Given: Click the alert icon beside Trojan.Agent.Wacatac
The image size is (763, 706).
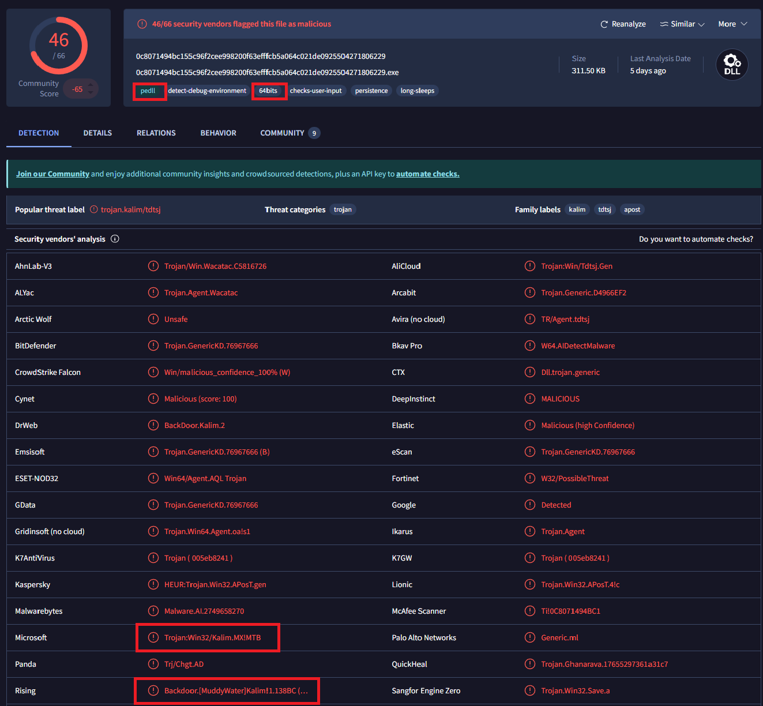Looking at the screenshot, I should (153, 292).
